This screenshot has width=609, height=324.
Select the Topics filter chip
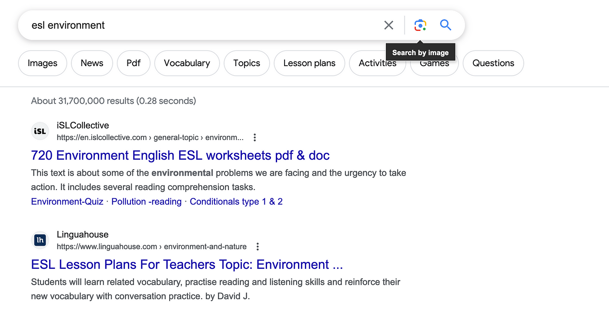[x=247, y=63]
